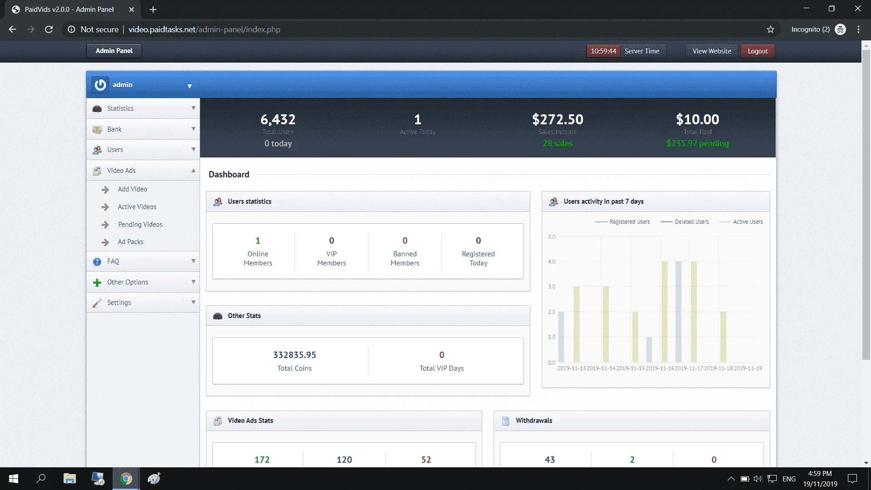Viewport: 871px width, 490px height.
Task: Open the admin account dropdown arrow
Action: tap(190, 86)
